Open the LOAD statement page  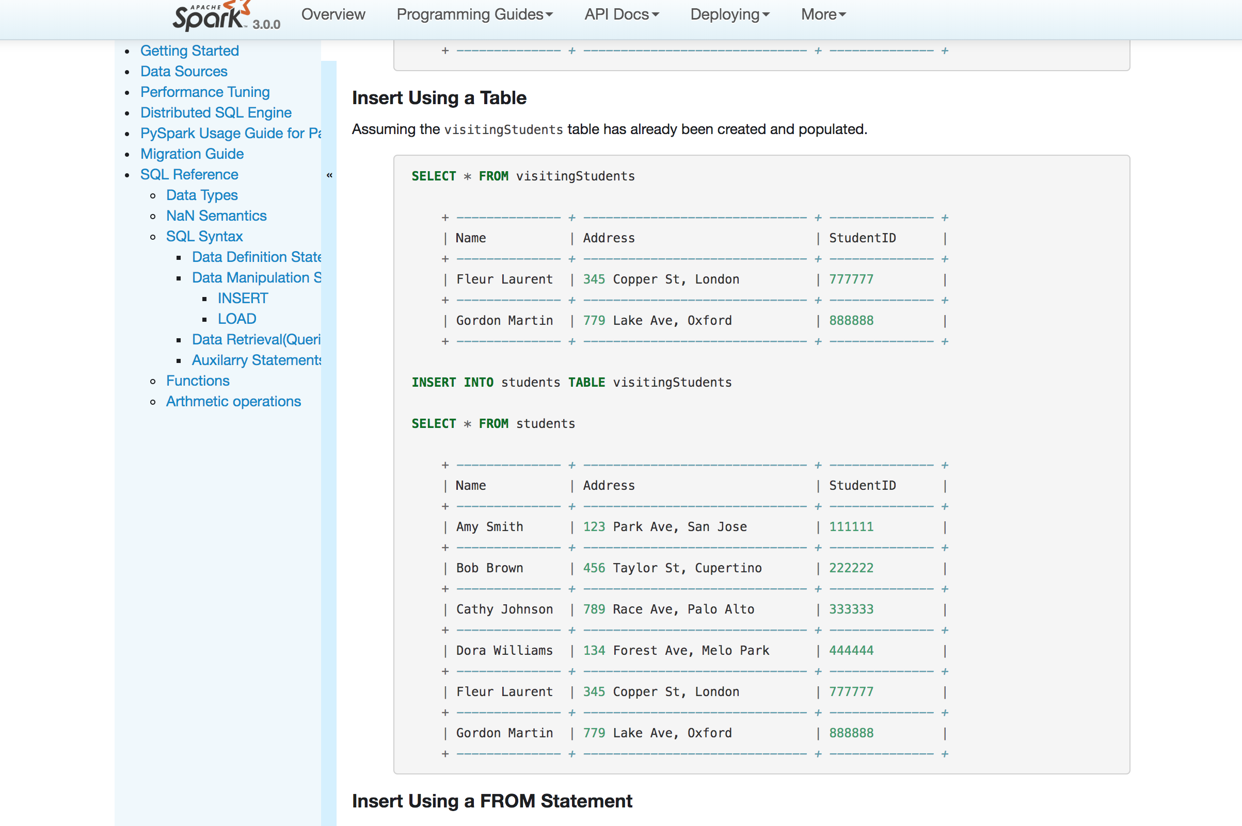pyautogui.click(x=237, y=319)
